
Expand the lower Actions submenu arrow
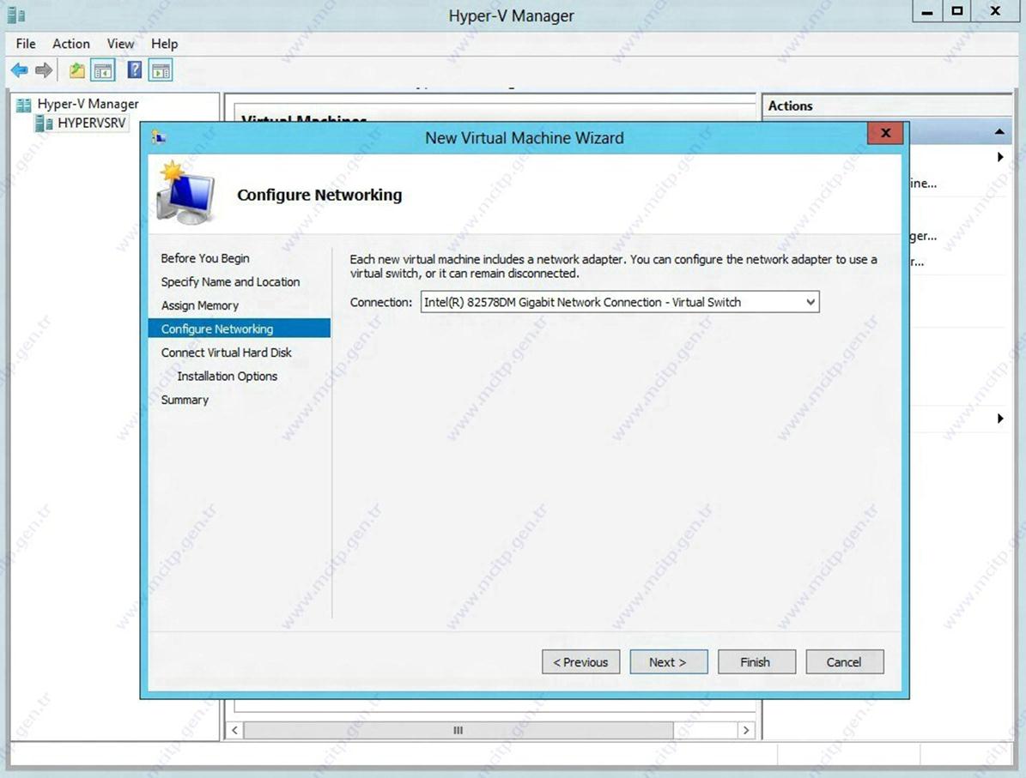1000,419
